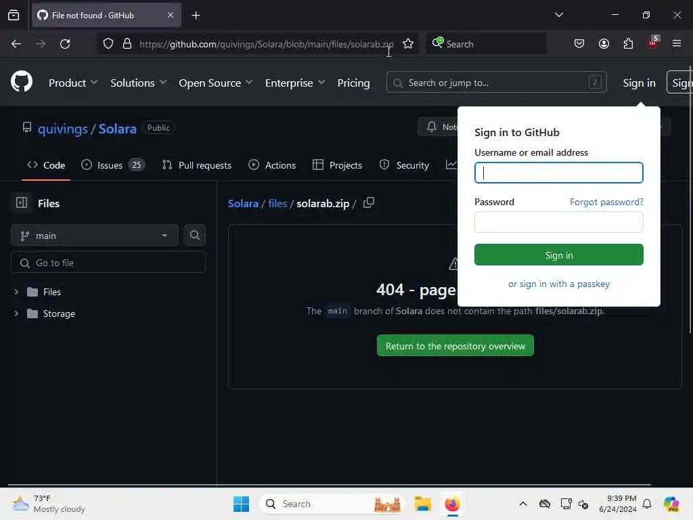Open Firefox hamburger application menu
Image resolution: width=693 pixels, height=520 pixels.
click(x=677, y=43)
